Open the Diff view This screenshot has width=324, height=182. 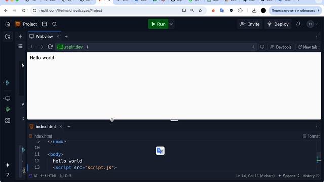(65, 176)
